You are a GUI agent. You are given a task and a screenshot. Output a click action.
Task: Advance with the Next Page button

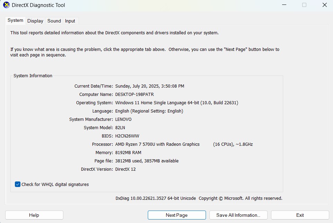(x=177, y=215)
